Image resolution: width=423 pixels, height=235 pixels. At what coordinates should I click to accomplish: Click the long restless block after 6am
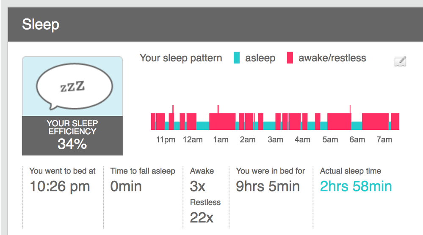(375, 121)
